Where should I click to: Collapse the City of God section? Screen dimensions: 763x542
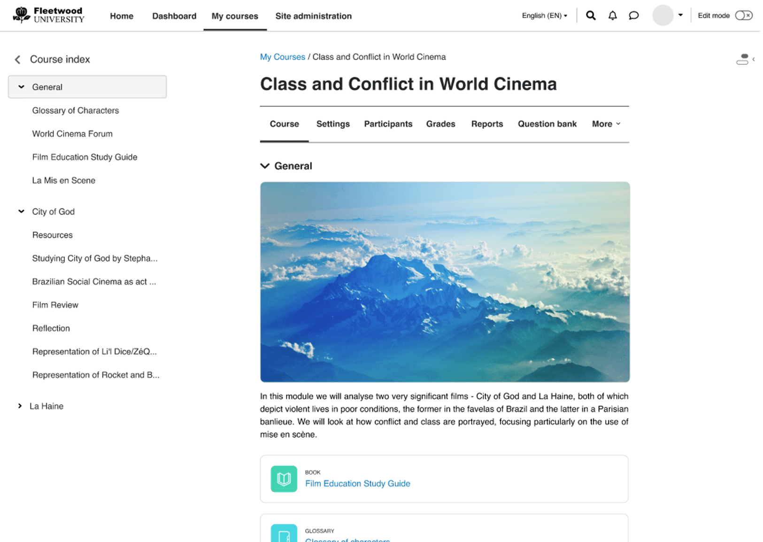pos(21,211)
